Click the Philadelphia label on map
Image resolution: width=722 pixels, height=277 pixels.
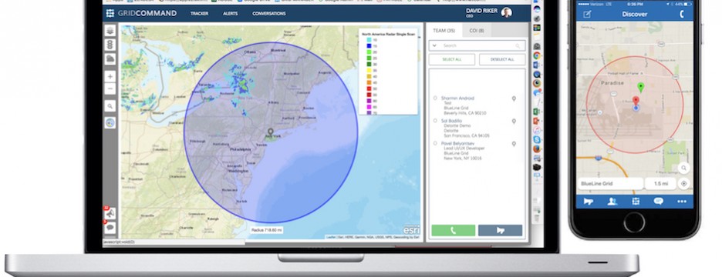click(x=240, y=149)
